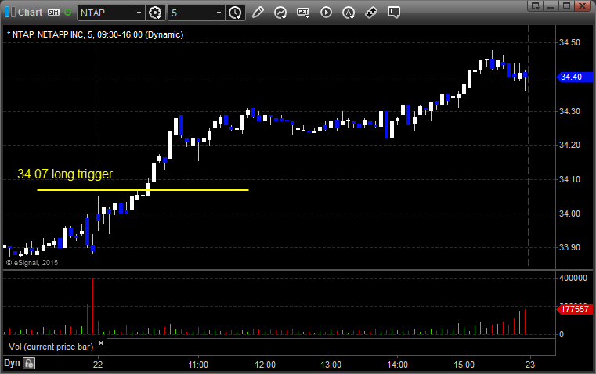596x374 pixels.
Task: Open the window options menu button
Action: pos(536,5)
